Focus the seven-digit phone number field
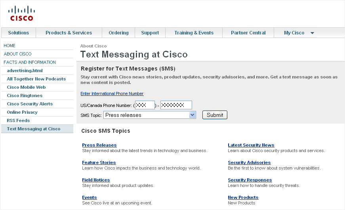345x210 pixels. [176, 105]
